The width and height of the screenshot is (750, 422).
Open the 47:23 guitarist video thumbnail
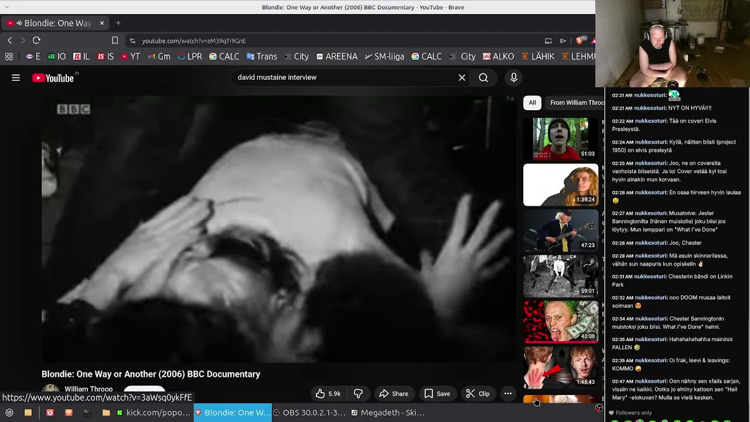coord(561,230)
